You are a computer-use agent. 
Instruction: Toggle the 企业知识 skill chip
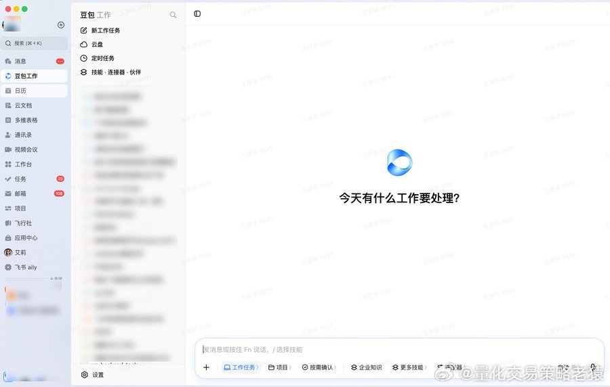[367, 367]
